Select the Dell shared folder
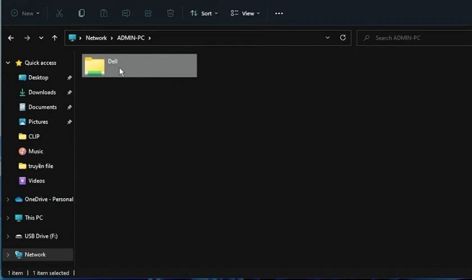The height and width of the screenshot is (280, 472). (x=139, y=66)
